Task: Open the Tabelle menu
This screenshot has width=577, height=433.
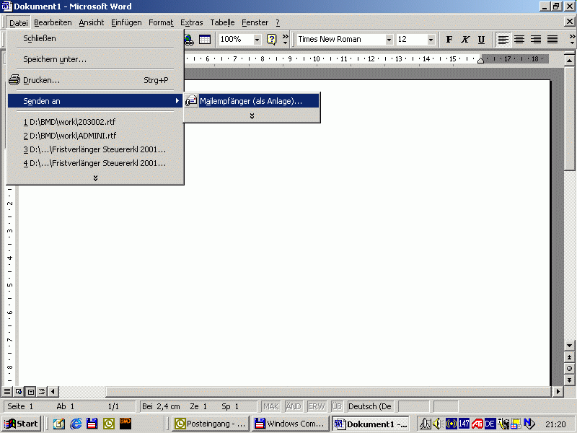Action: click(222, 23)
